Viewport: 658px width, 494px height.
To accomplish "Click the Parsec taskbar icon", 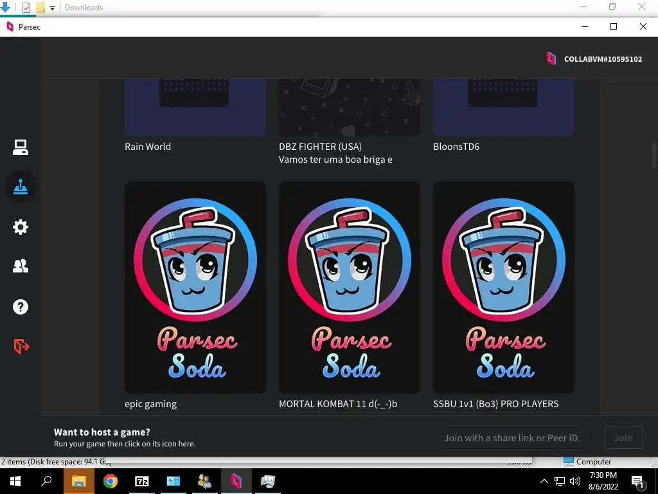I will coord(236,481).
